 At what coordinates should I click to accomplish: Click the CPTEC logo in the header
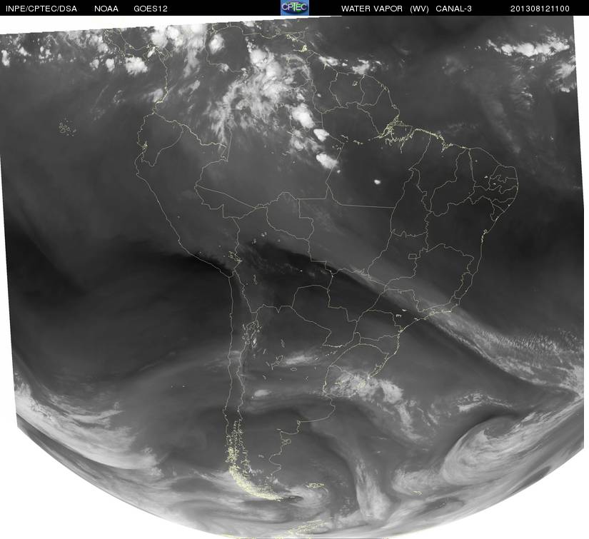(x=294, y=8)
